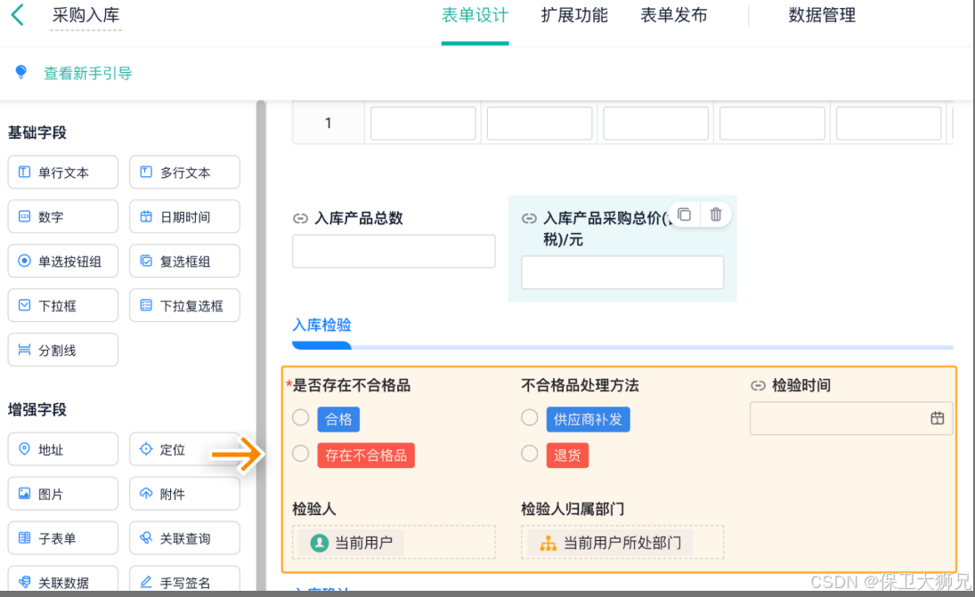
Task: Go back using the green arrow
Action: (18, 15)
